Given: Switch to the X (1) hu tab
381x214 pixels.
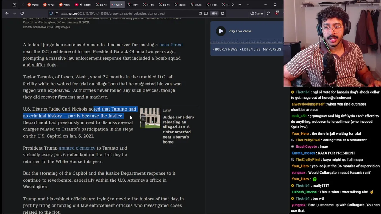Looking at the screenshot, I should pyautogui.click(x=149, y=4).
